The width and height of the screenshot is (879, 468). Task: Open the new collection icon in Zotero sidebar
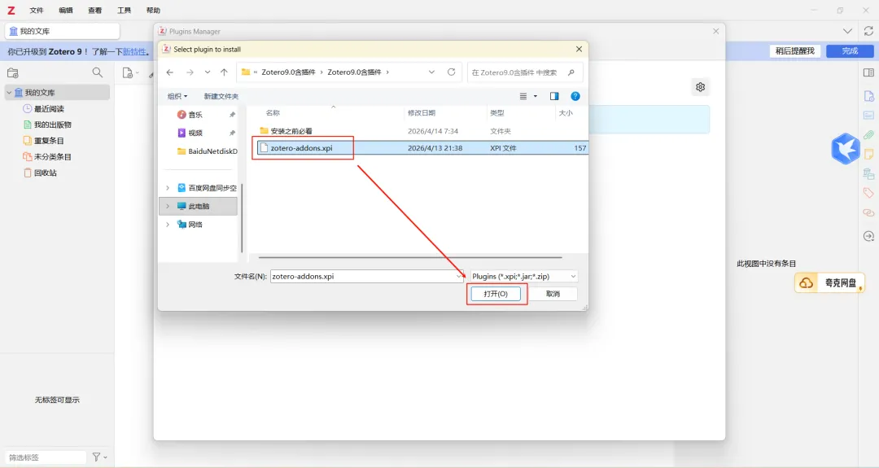(x=13, y=73)
